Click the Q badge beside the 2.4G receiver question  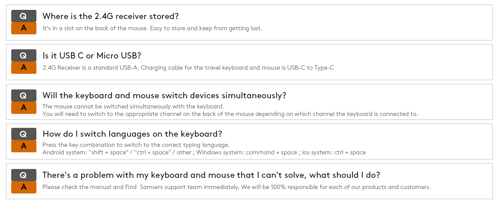coord(23,16)
